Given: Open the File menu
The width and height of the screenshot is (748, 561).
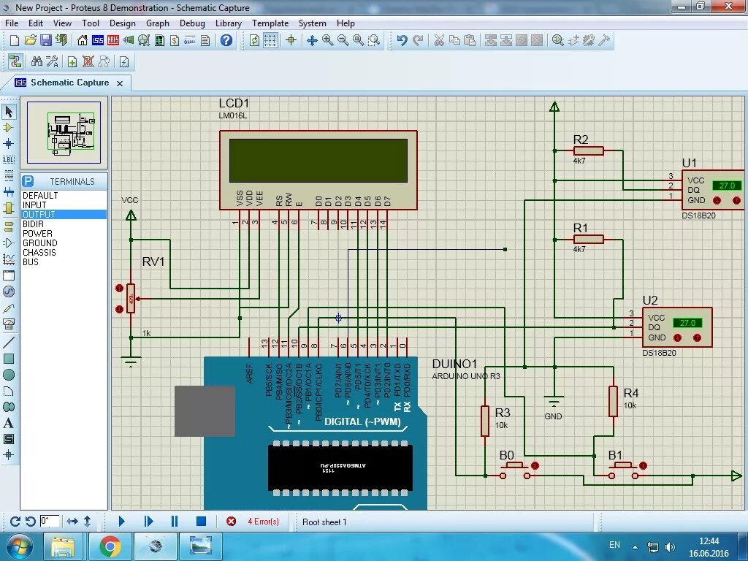Looking at the screenshot, I should click(x=12, y=23).
